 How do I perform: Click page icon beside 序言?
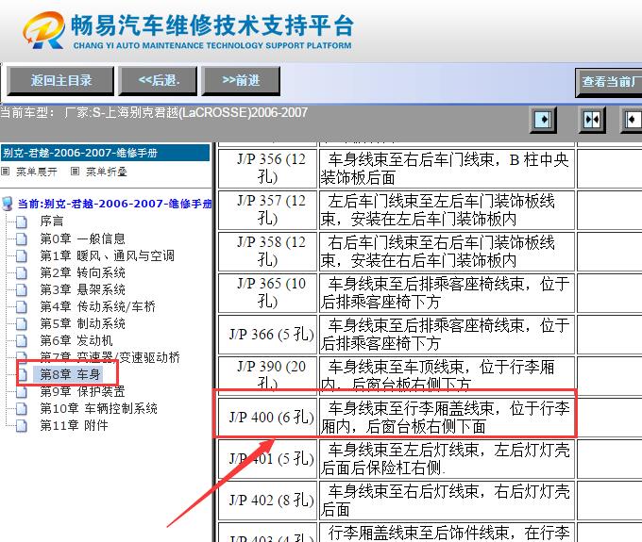(22, 222)
